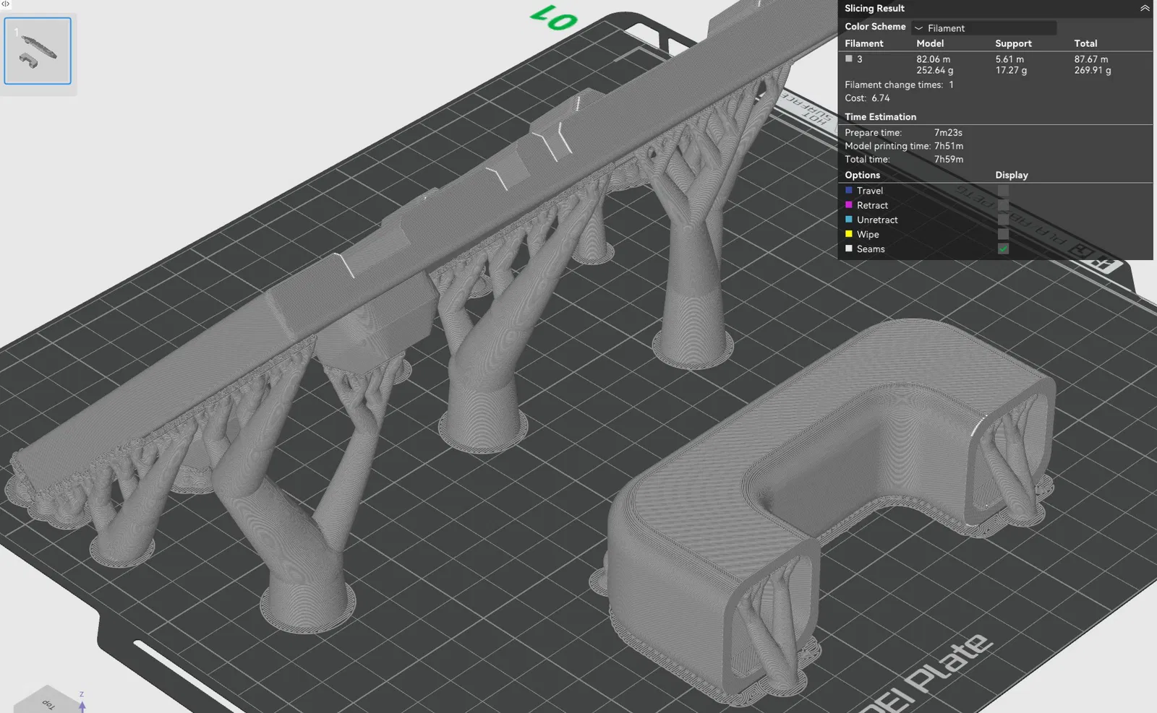
Task: Click the "Model" column header
Action: pos(930,43)
